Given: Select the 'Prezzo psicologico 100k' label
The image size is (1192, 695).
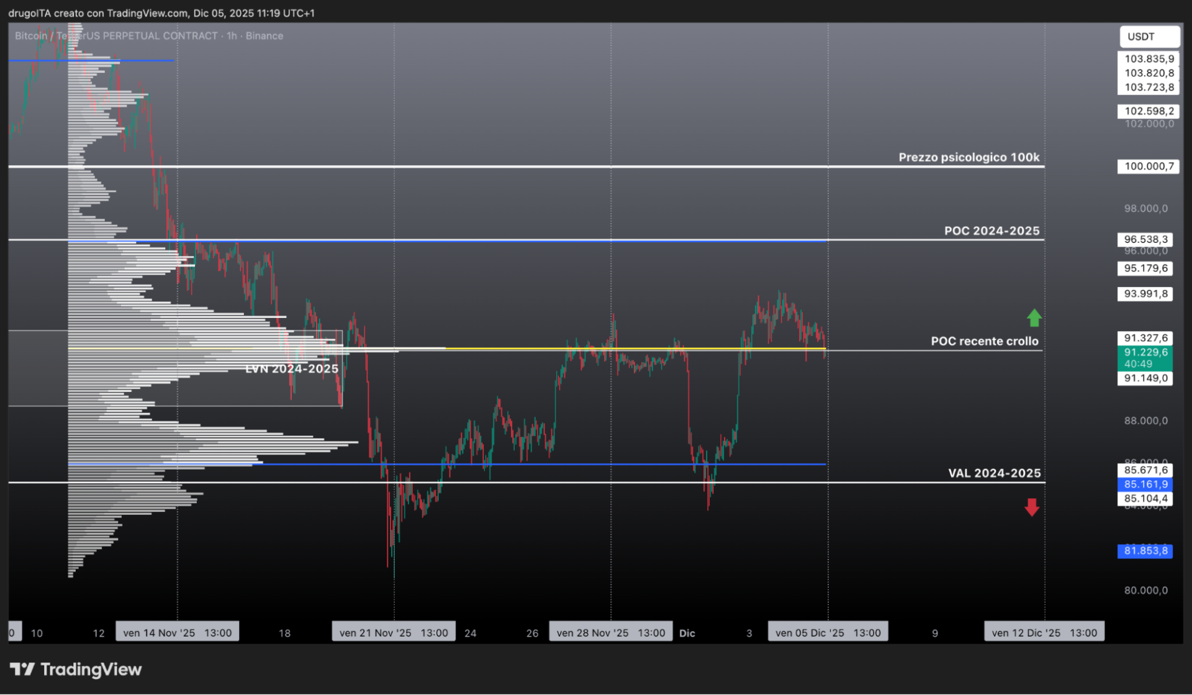Looking at the screenshot, I should click(968, 157).
